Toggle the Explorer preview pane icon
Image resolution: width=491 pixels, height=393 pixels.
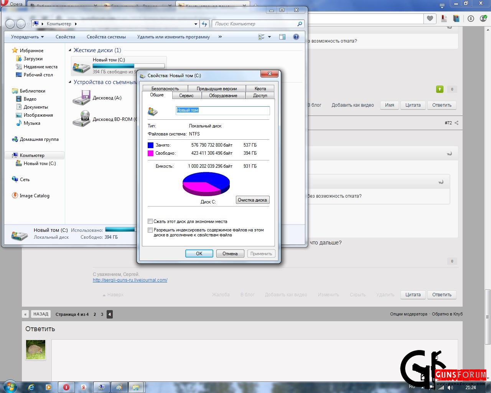tap(282, 37)
